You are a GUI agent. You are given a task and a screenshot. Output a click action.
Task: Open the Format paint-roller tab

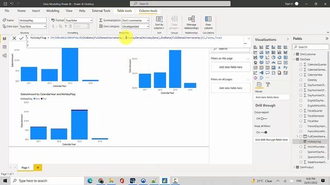coord(268,84)
